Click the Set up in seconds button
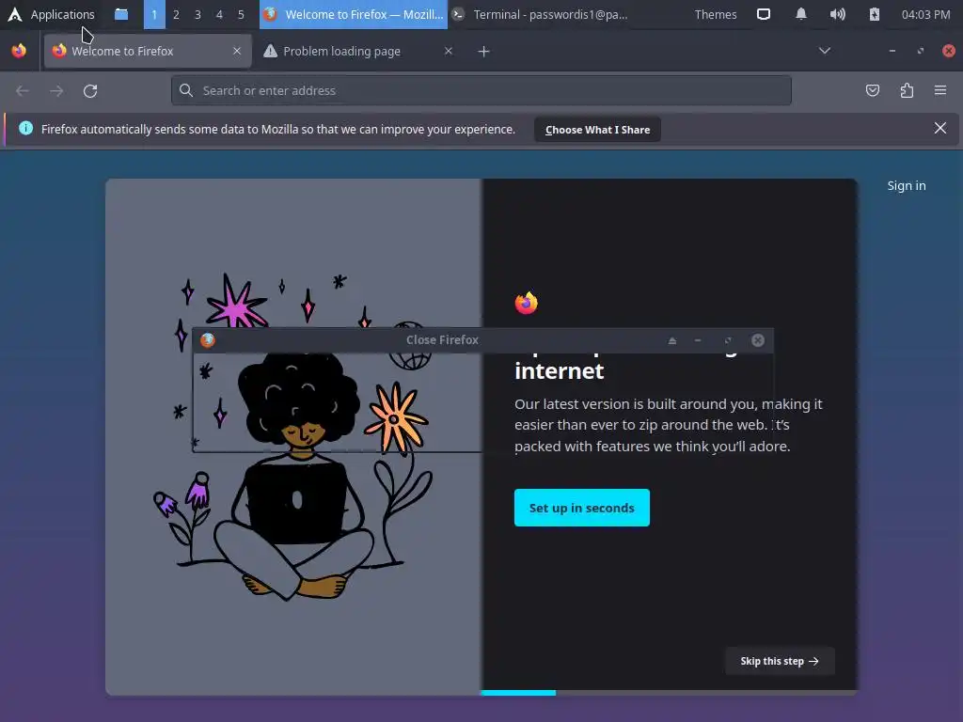 581,508
